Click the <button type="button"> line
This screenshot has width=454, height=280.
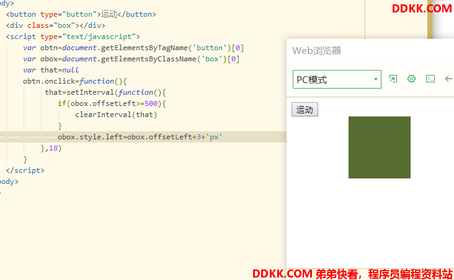[81, 14]
